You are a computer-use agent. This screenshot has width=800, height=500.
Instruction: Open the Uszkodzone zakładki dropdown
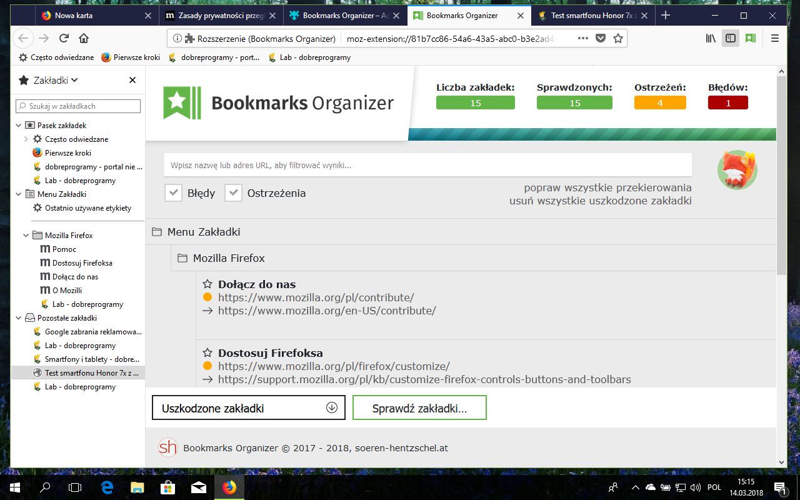click(249, 407)
